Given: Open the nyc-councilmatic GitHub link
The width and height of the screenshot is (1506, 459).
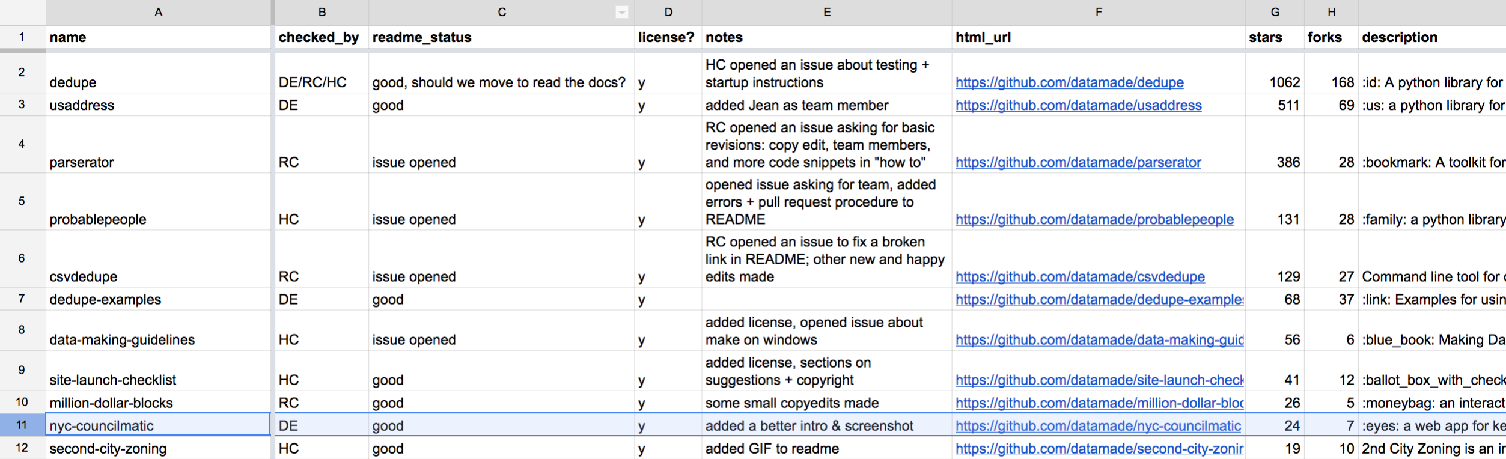Looking at the screenshot, I should [1098, 425].
